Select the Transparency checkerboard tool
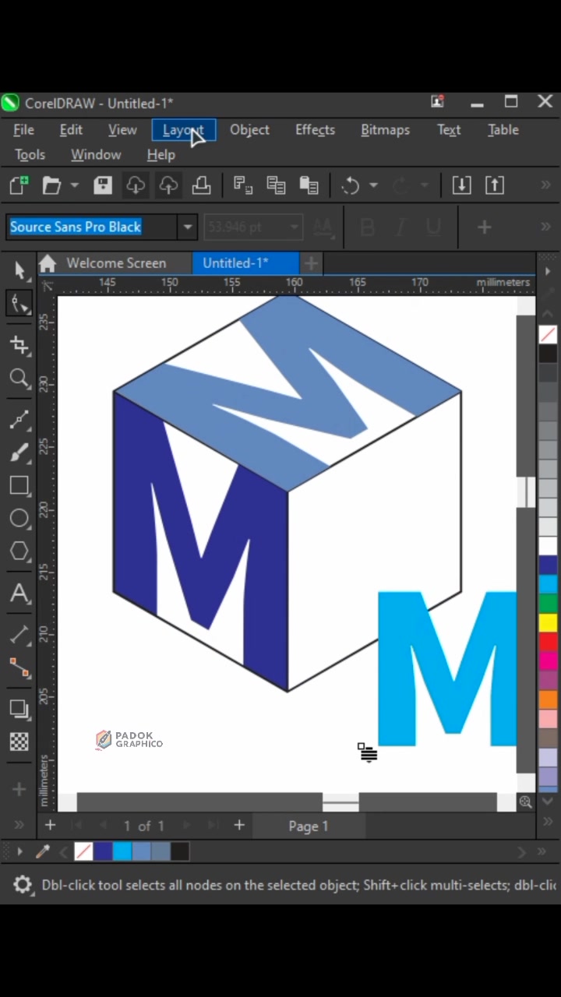561x997 pixels. tap(19, 742)
